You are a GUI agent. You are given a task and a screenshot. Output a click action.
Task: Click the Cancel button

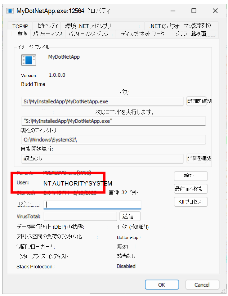pos(202,285)
